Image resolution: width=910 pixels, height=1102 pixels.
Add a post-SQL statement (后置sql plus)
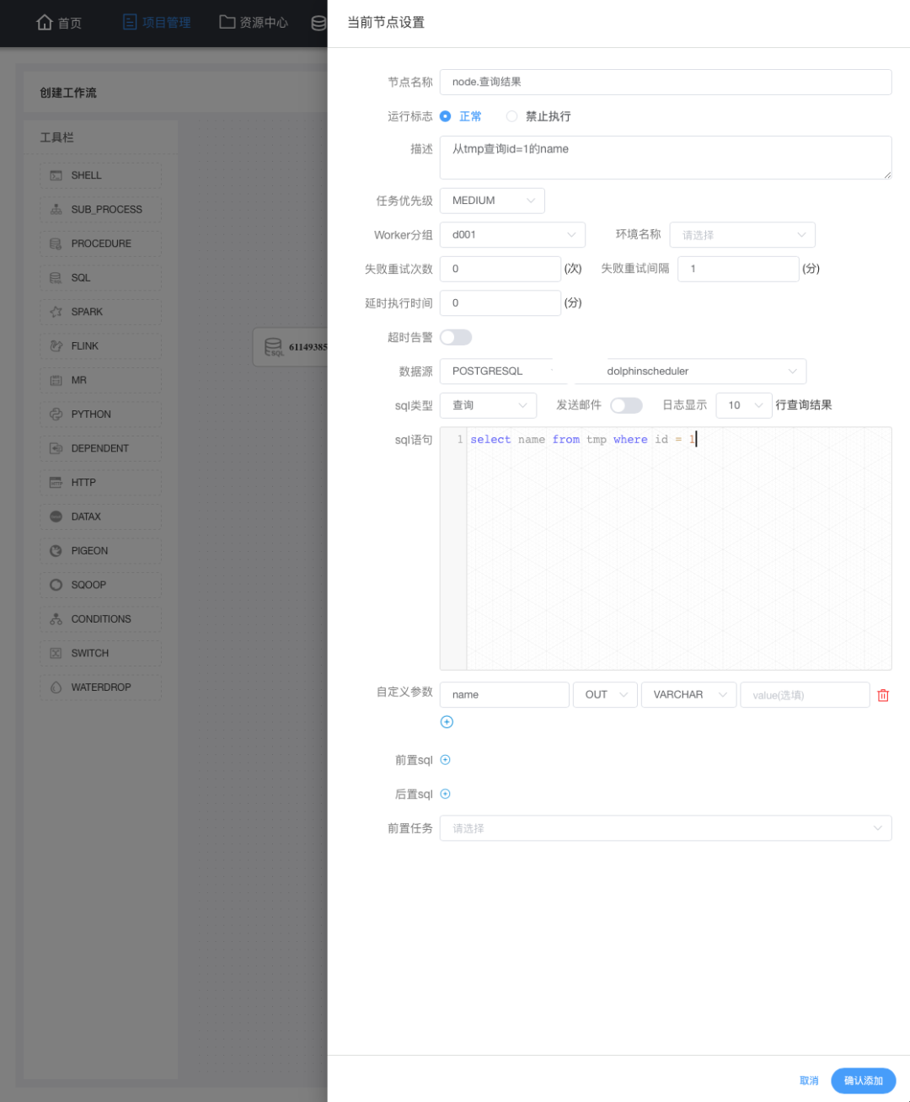pos(445,794)
